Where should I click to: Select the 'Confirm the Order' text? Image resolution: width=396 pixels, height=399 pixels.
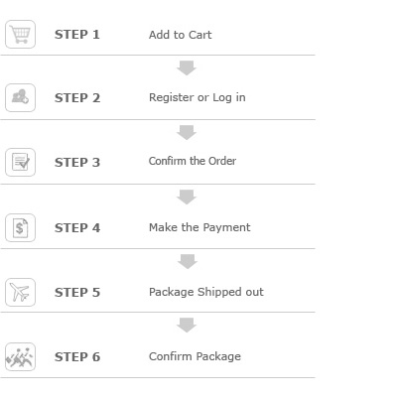[193, 161]
